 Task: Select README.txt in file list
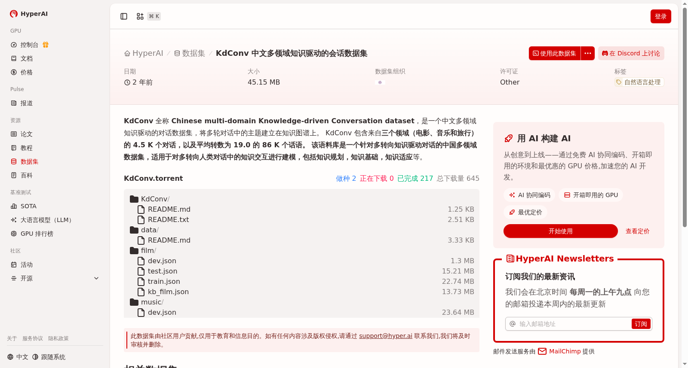(x=168, y=219)
